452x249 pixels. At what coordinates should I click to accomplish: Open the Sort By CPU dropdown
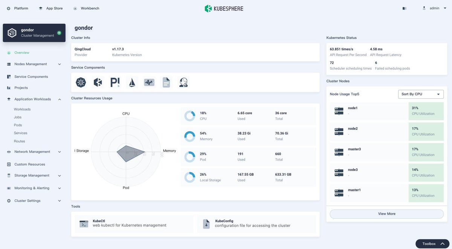tap(421, 94)
